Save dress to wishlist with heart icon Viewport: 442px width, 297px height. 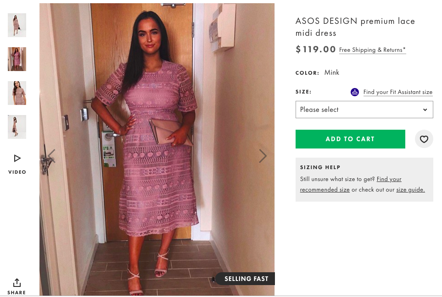coord(424,139)
